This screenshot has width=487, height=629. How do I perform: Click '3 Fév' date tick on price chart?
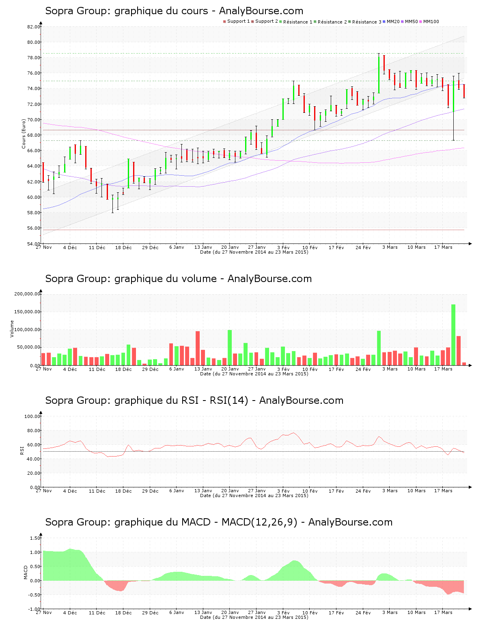284,247
